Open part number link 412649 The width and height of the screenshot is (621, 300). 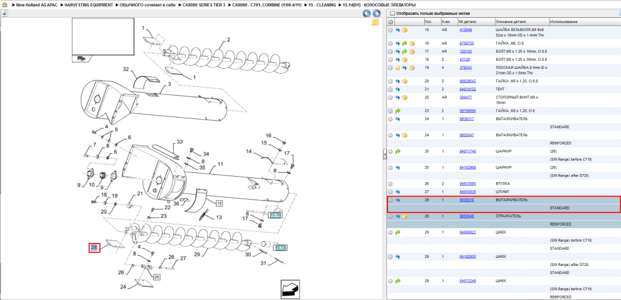[x=465, y=30]
